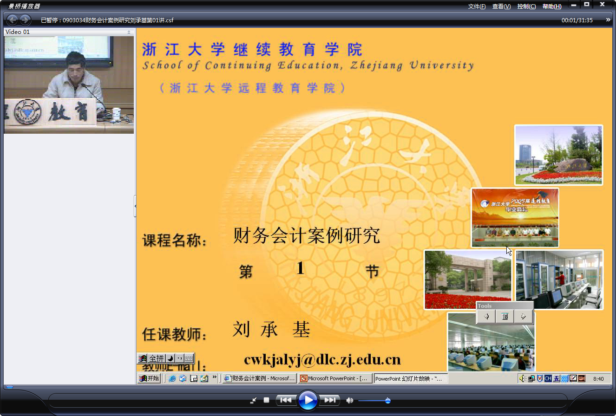Go forward with the right navigation arrow

[x=25, y=20]
